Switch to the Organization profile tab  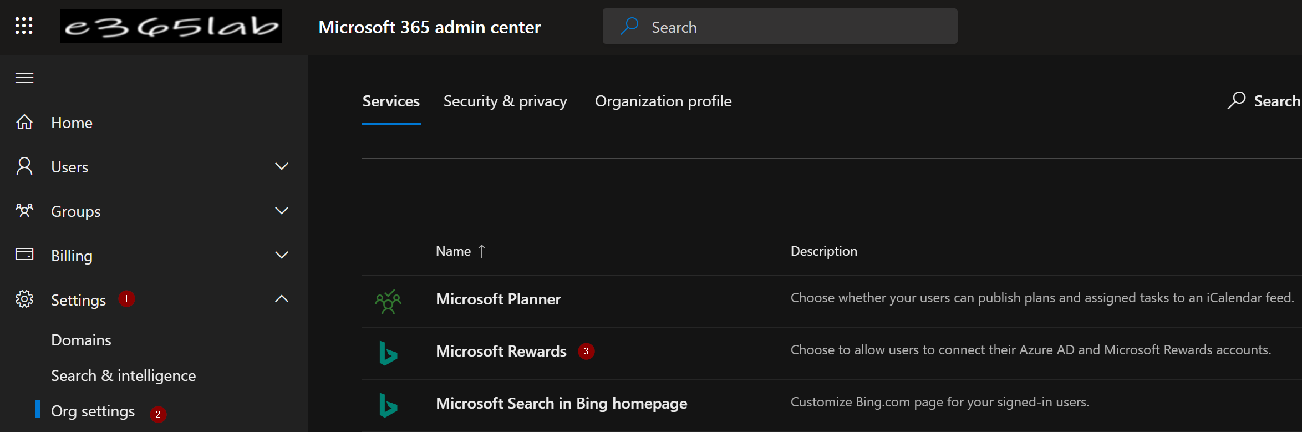tap(663, 101)
